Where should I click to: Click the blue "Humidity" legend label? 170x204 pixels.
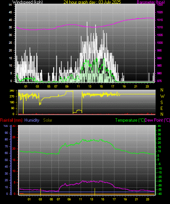tap(32, 120)
